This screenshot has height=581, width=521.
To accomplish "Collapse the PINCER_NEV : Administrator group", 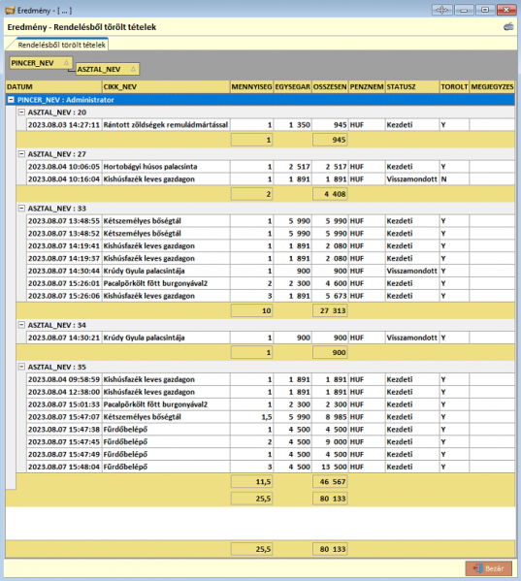I will pyautogui.click(x=11, y=100).
